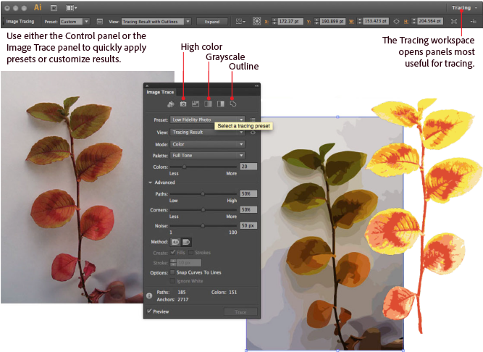This screenshot has width=483, height=352.
Task: Click the info icon beside Paths count
Action: point(148,295)
